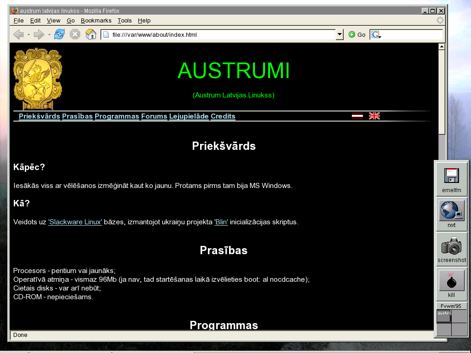Go forward with the Forward arrow
The image size is (471, 353).
(x=39, y=34)
